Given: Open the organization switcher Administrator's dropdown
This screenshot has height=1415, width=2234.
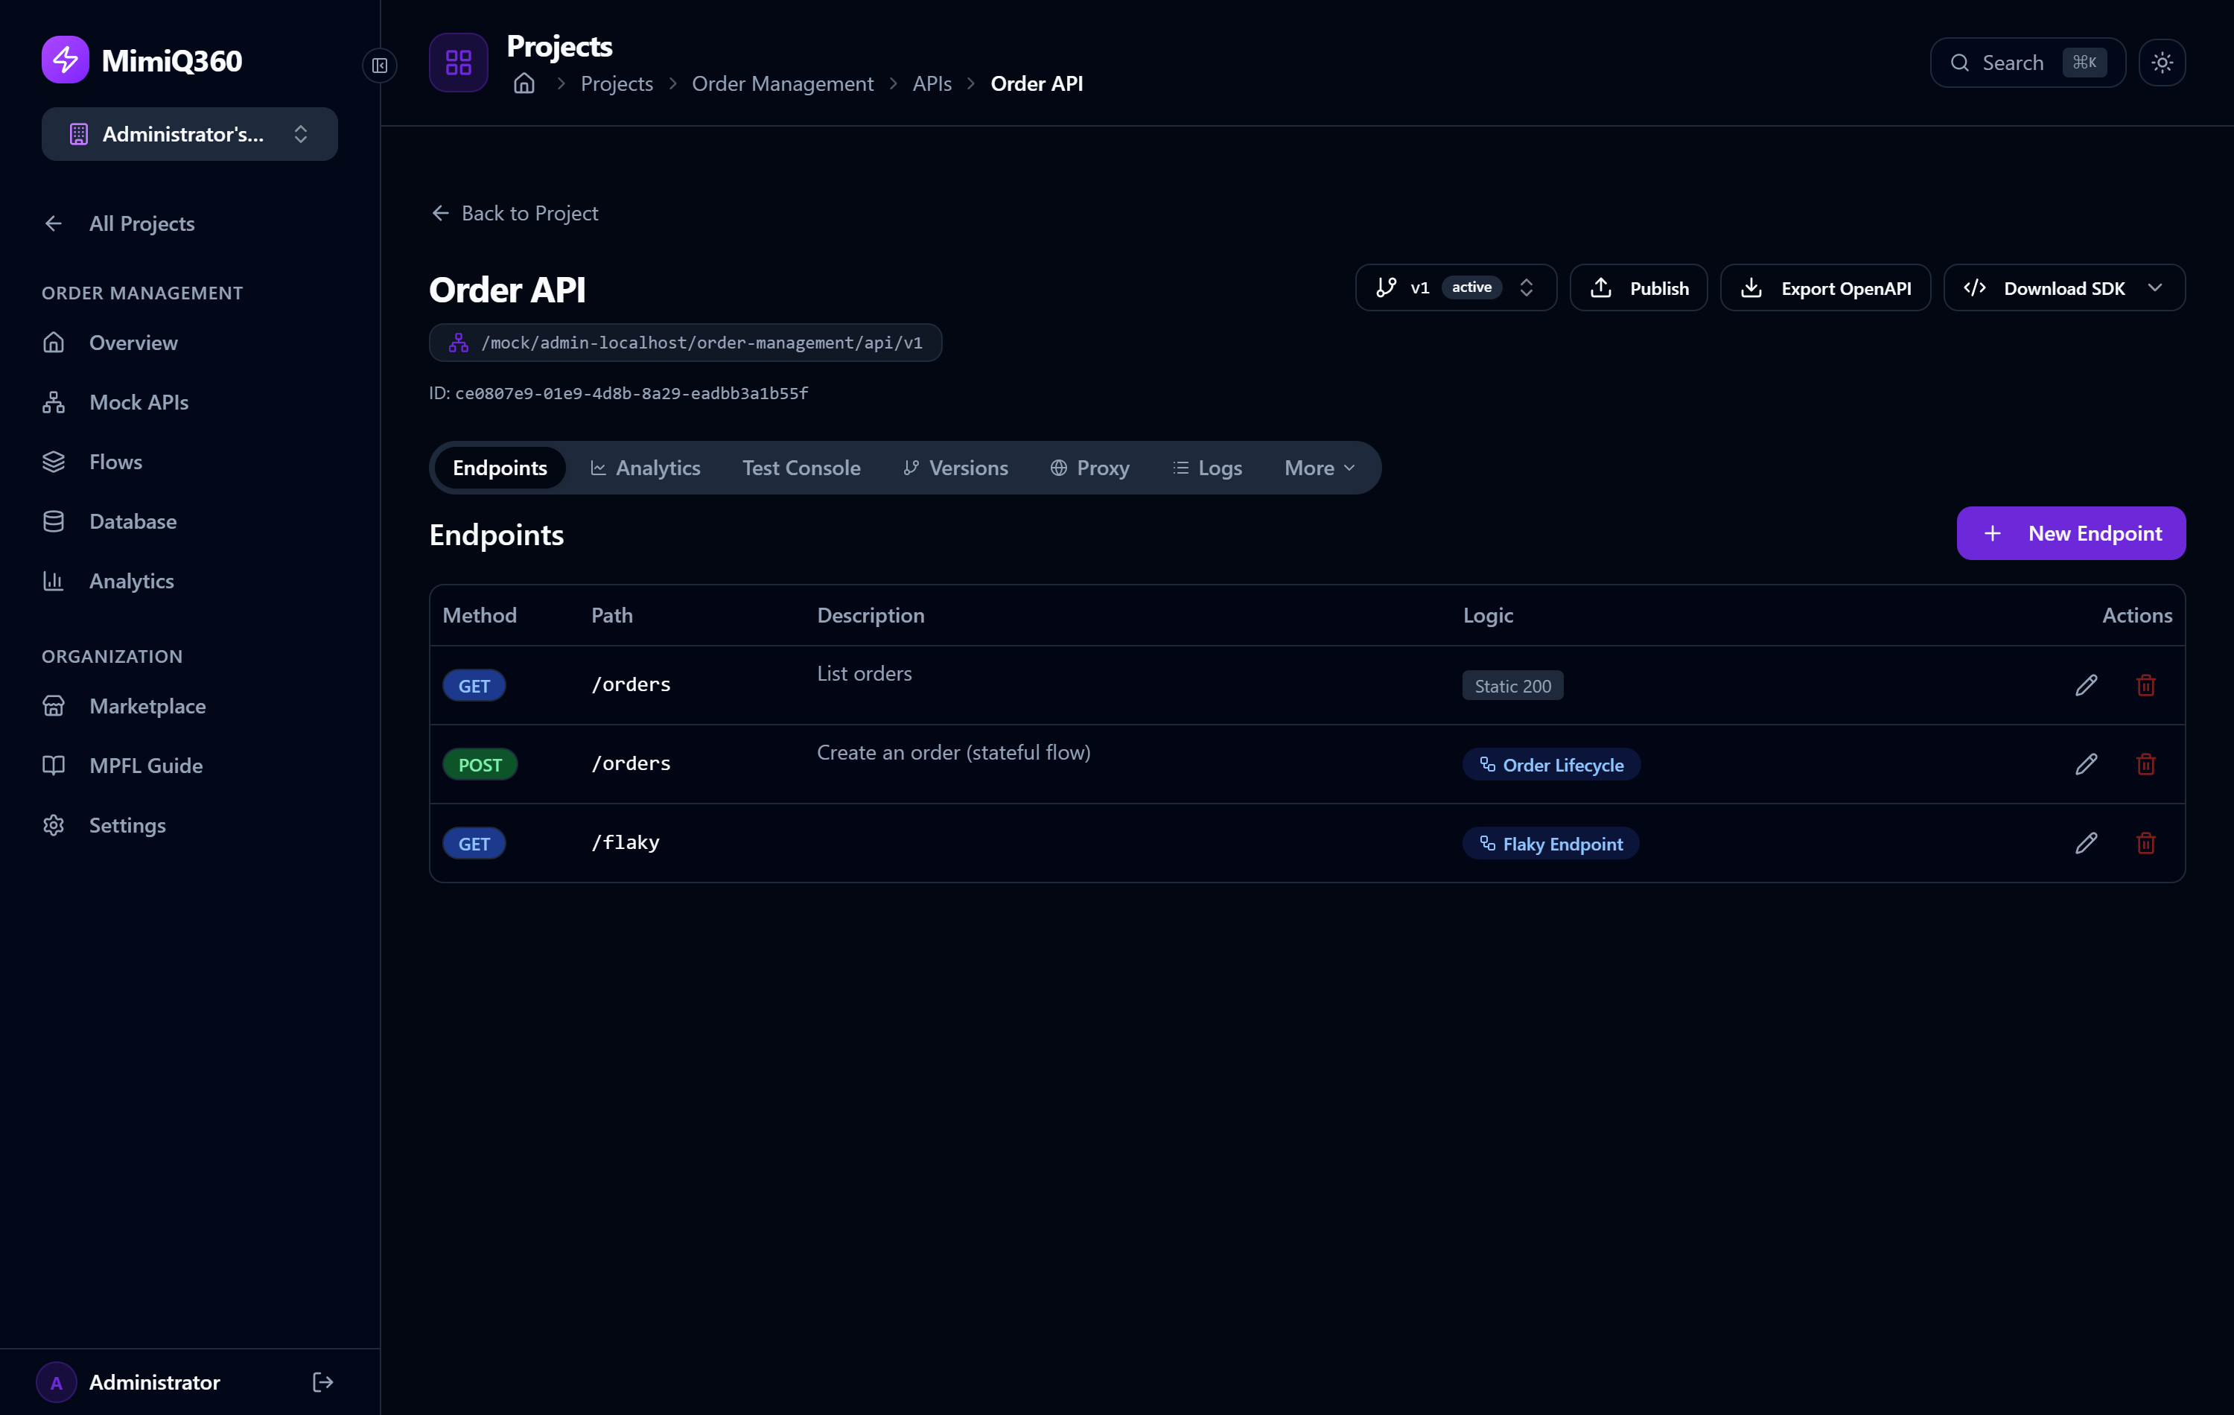Looking at the screenshot, I should click(x=189, y=133).
